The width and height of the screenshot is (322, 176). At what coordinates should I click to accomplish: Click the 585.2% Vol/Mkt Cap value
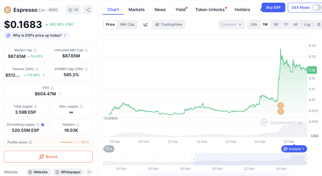click(x=71, y=75)
